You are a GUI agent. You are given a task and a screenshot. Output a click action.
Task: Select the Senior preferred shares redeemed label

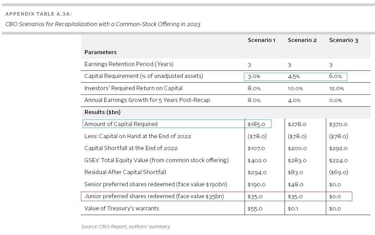tap(155, 185)
